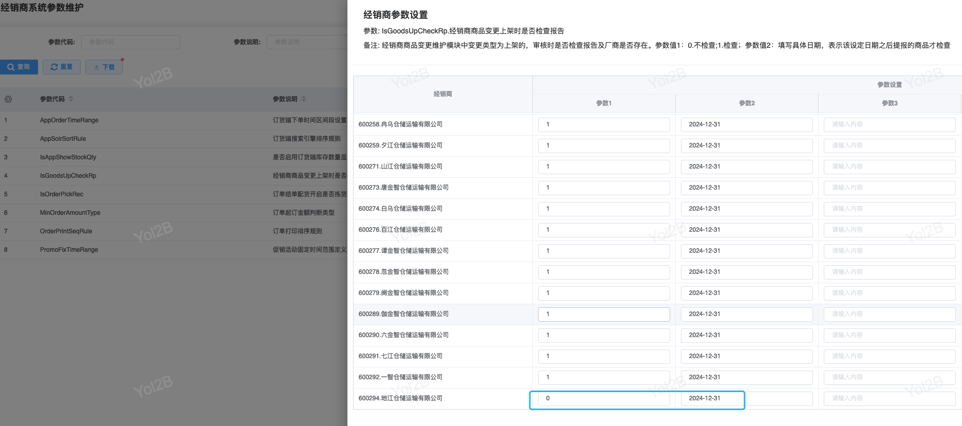This screenshot has height=426, width=962.
Task: Sort by the 参数说明 column arrows
Action: point(304,99)
